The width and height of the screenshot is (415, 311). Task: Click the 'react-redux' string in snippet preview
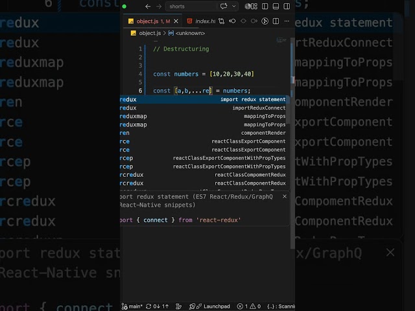coord(219,220)
